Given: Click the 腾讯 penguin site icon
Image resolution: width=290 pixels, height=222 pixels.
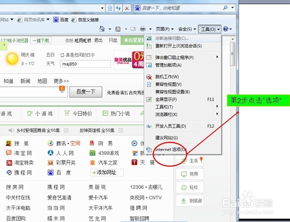Looking at the screenshot, I should tap(50, 143).
